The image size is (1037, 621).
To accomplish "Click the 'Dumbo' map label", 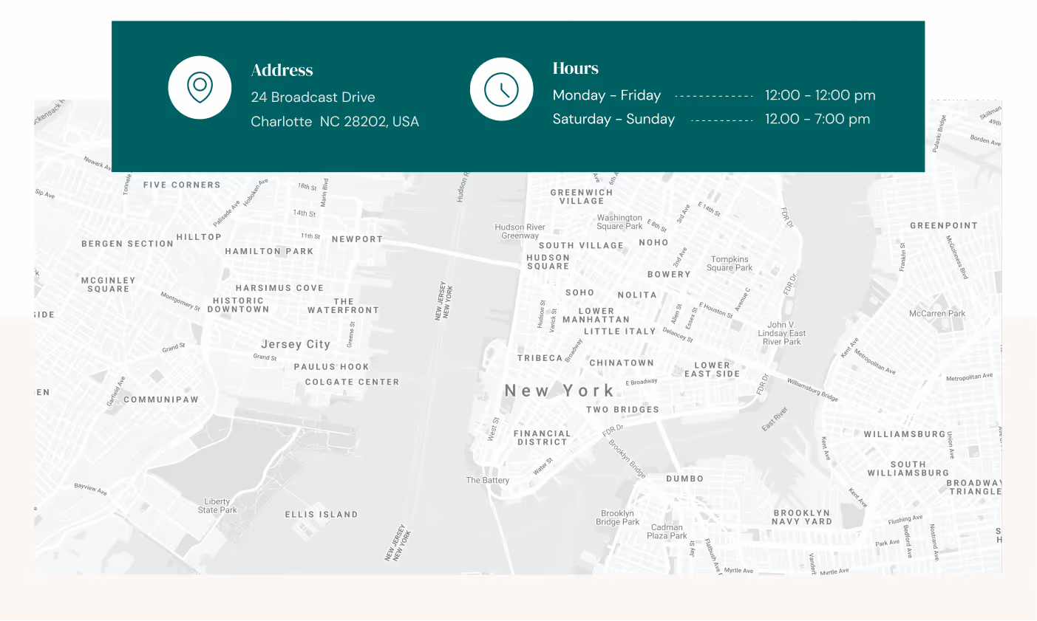I will 685,478.
